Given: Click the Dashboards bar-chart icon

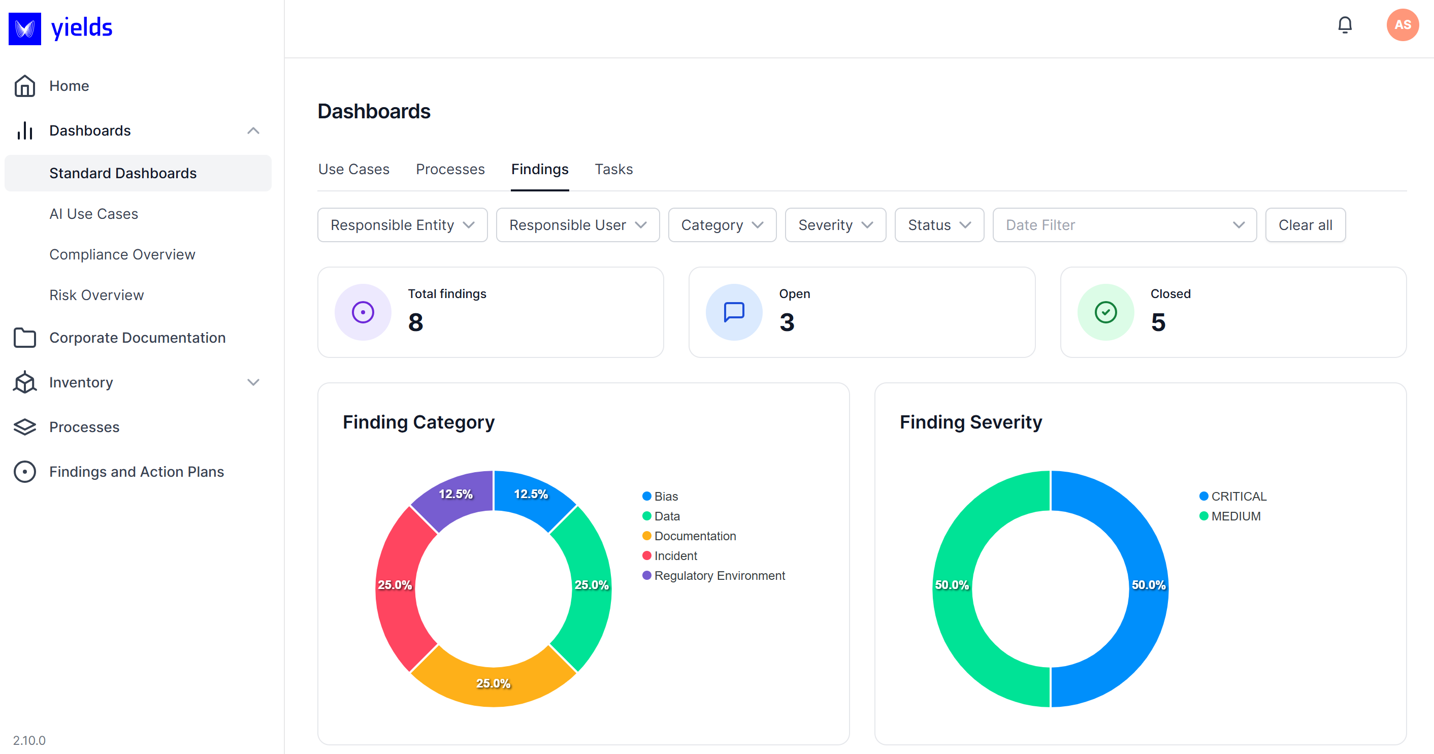Looking at the screenshot, I should tap(24, 130).
